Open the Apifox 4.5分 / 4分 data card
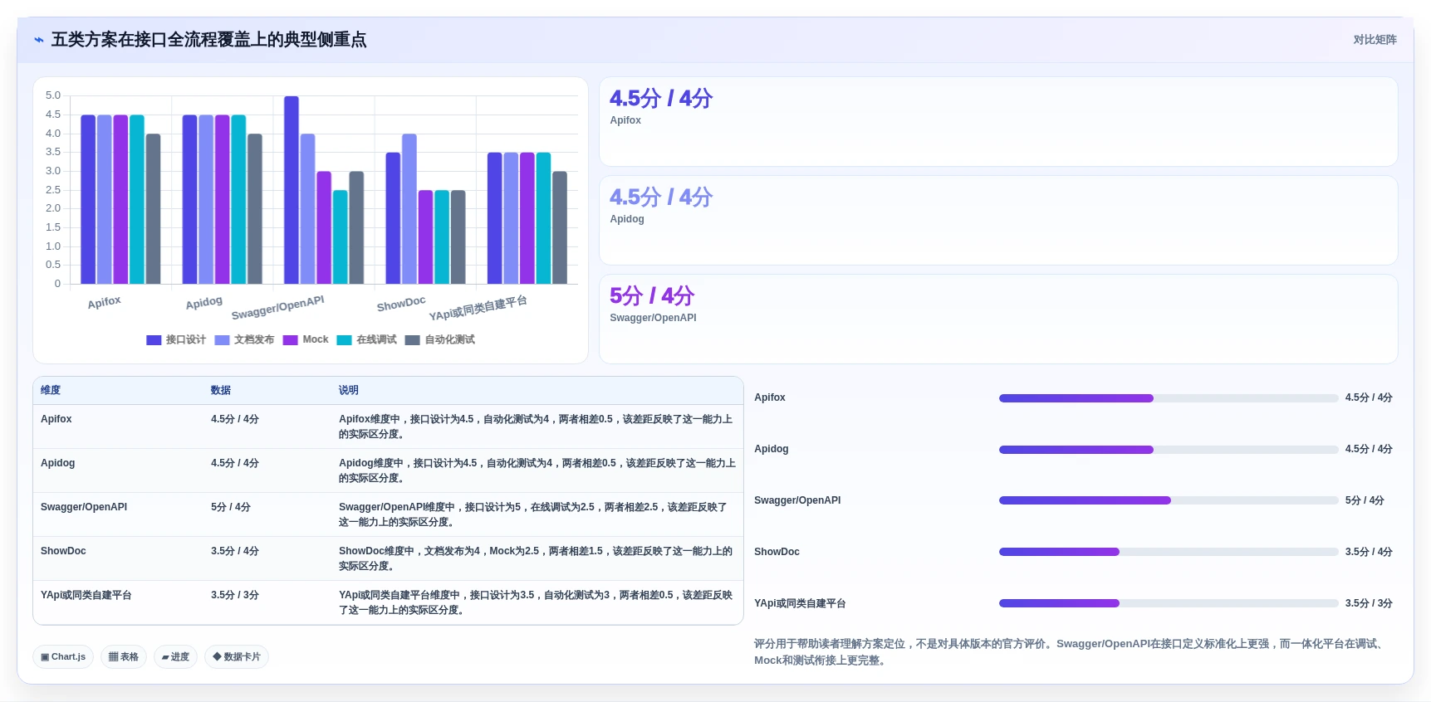 [998, 122]
